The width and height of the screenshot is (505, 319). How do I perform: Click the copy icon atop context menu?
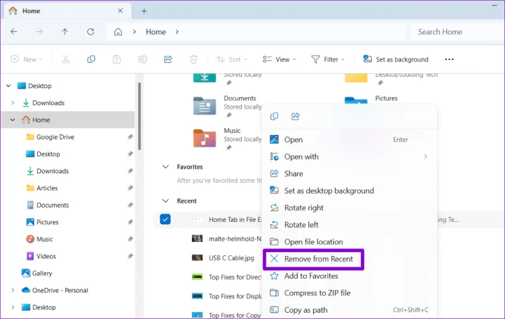(x=275, y=116)
